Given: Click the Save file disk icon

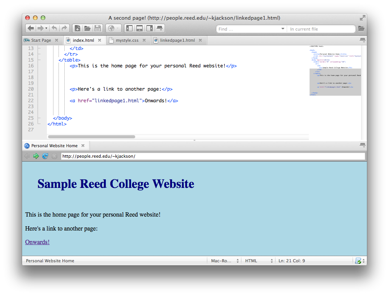Looking at the screenshot, I should [x=97, y=28].
